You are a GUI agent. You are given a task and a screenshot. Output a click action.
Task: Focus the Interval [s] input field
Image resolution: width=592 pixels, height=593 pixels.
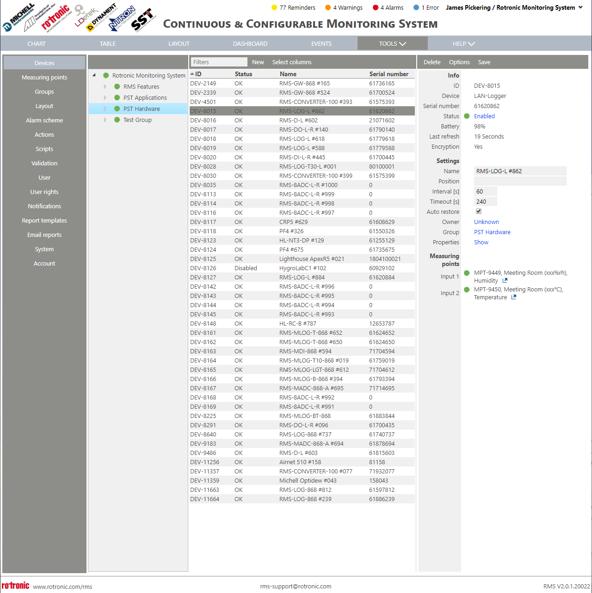tap(486, 191)
